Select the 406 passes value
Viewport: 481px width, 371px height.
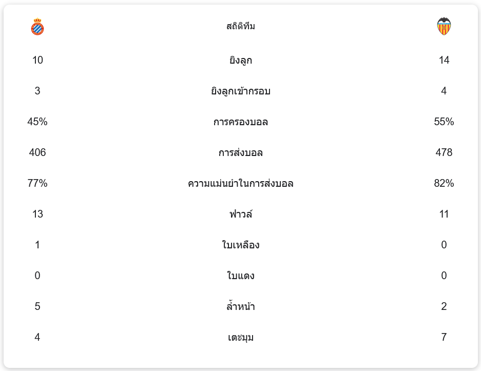[37, 152]
